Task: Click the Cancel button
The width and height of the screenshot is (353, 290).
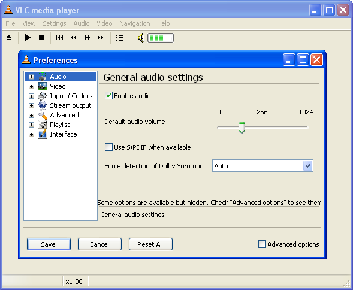Action: tap(99, 244)
